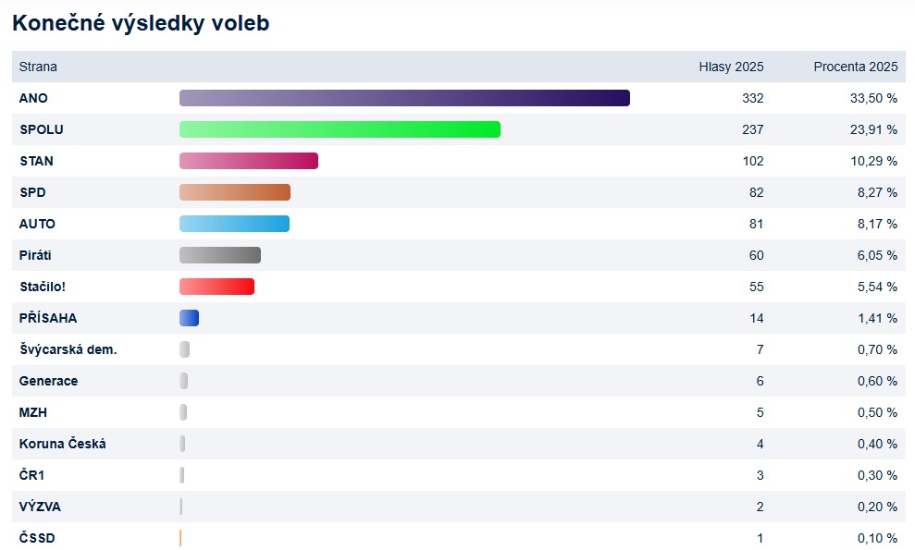Click the Koruna Česká party name
Viewport: 915px width, 550px height.
coord(63,444)
